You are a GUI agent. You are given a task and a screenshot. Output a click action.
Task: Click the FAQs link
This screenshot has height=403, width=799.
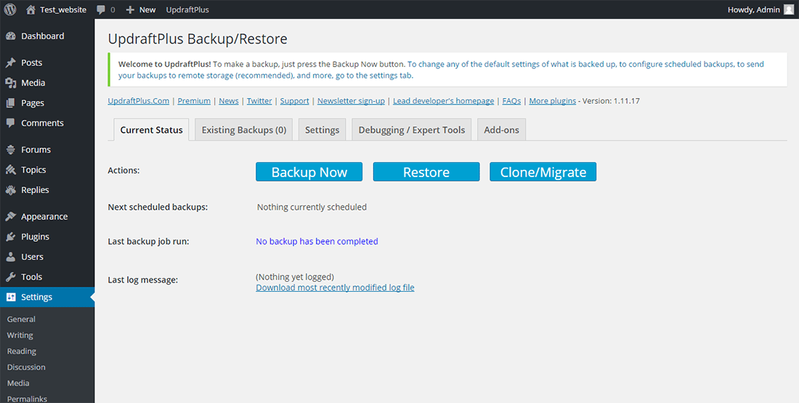tap(511, 101)
